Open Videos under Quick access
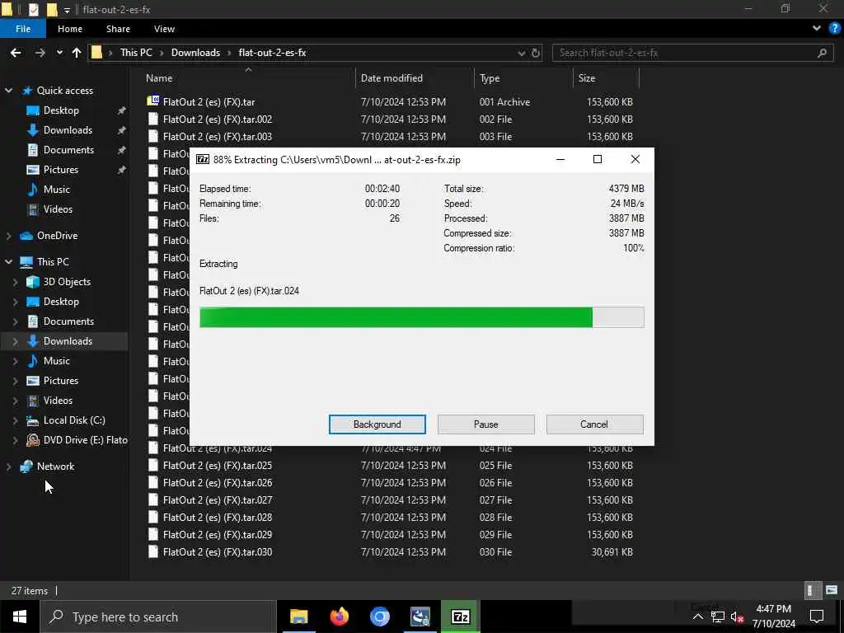Viewport: 844px width, 633px height. 58,209
